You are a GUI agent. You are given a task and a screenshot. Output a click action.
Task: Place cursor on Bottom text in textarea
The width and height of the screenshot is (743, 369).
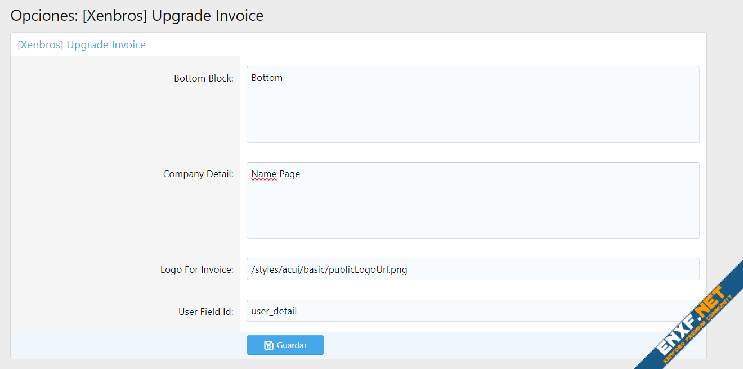267,78
